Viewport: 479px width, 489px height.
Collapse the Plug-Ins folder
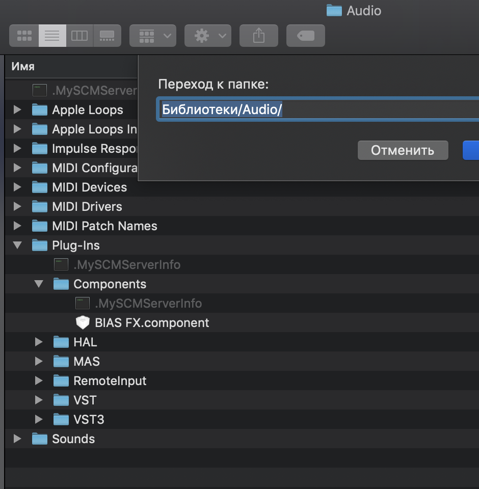tap(17, 245)
